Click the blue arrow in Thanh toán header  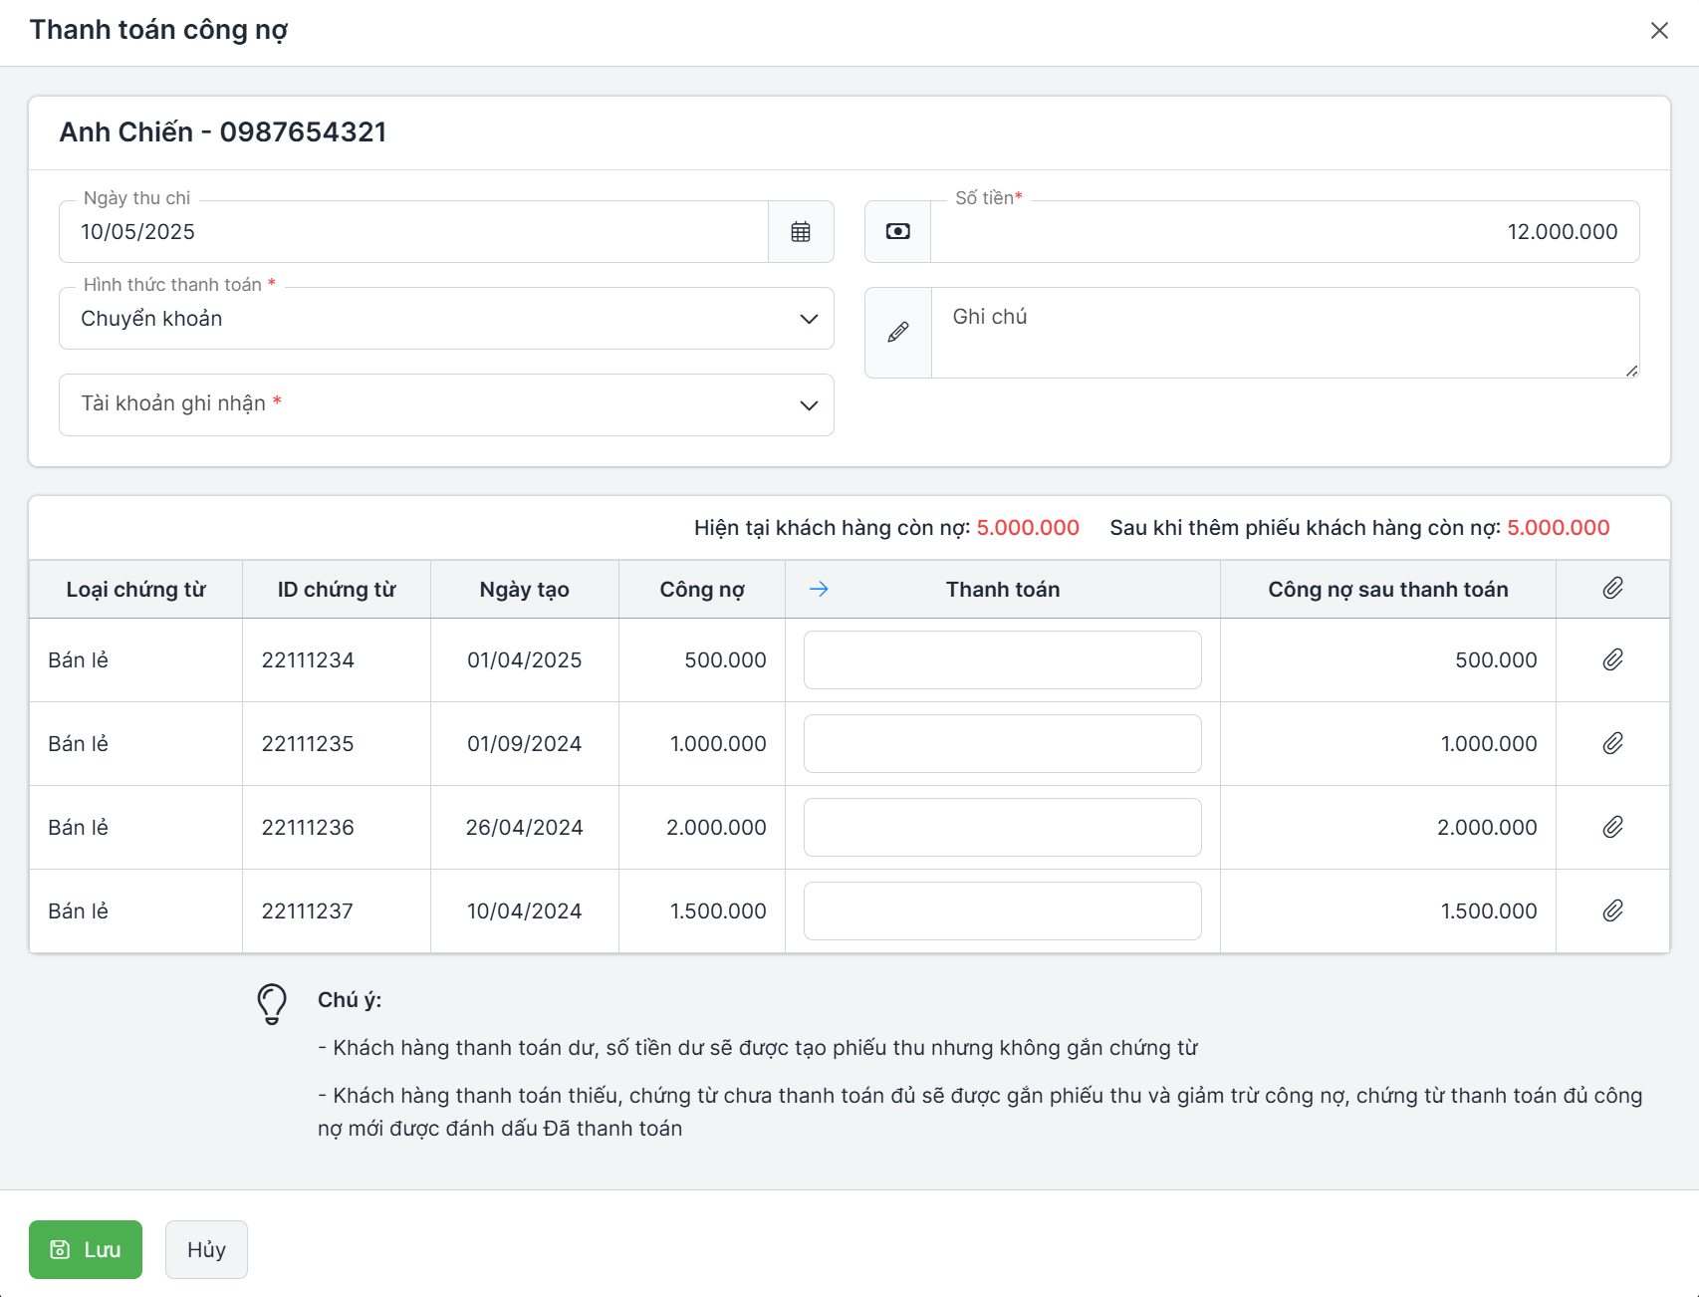(x=819, y=590)
